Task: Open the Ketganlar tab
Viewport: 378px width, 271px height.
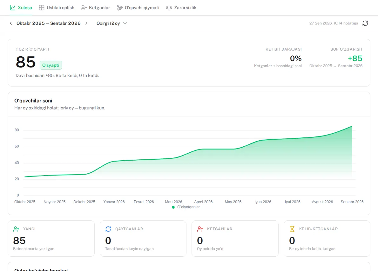Action: click(x=96, y=8)
